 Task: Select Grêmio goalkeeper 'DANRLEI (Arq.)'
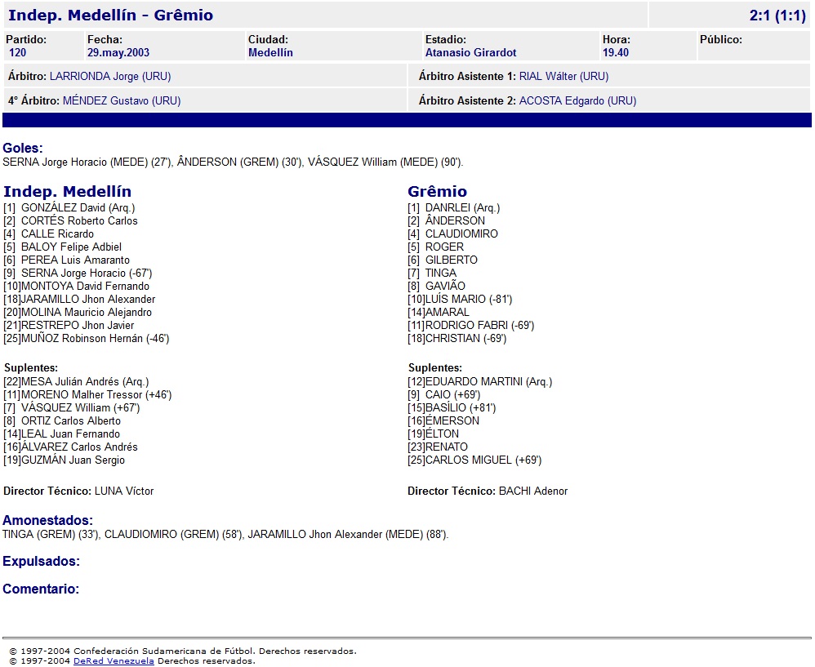(462, 208)
